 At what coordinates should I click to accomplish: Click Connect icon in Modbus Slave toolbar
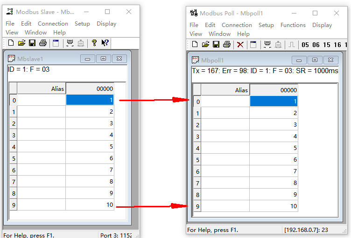(70, 43)
